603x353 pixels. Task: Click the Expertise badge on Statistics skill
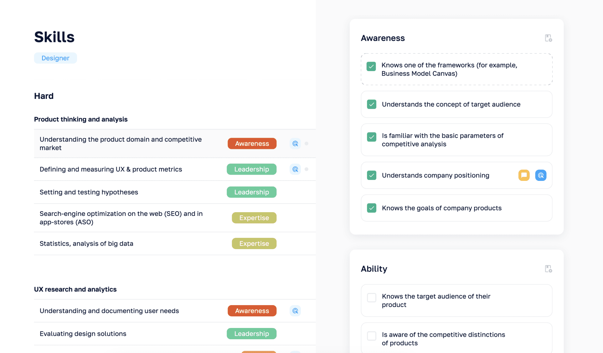[254, 243]
